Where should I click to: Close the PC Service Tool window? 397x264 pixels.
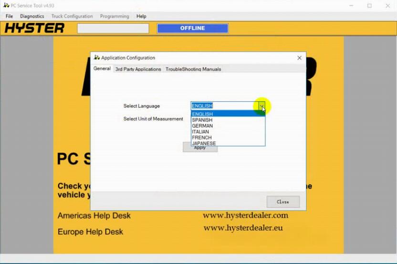(387, 6)
